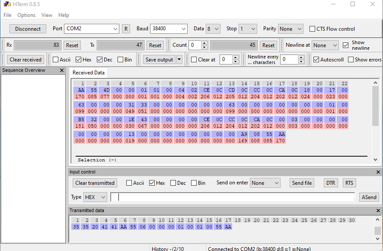The height and width of the screenshot is (251, 383).
Task: Open the View menu
Action: (47, 15)
